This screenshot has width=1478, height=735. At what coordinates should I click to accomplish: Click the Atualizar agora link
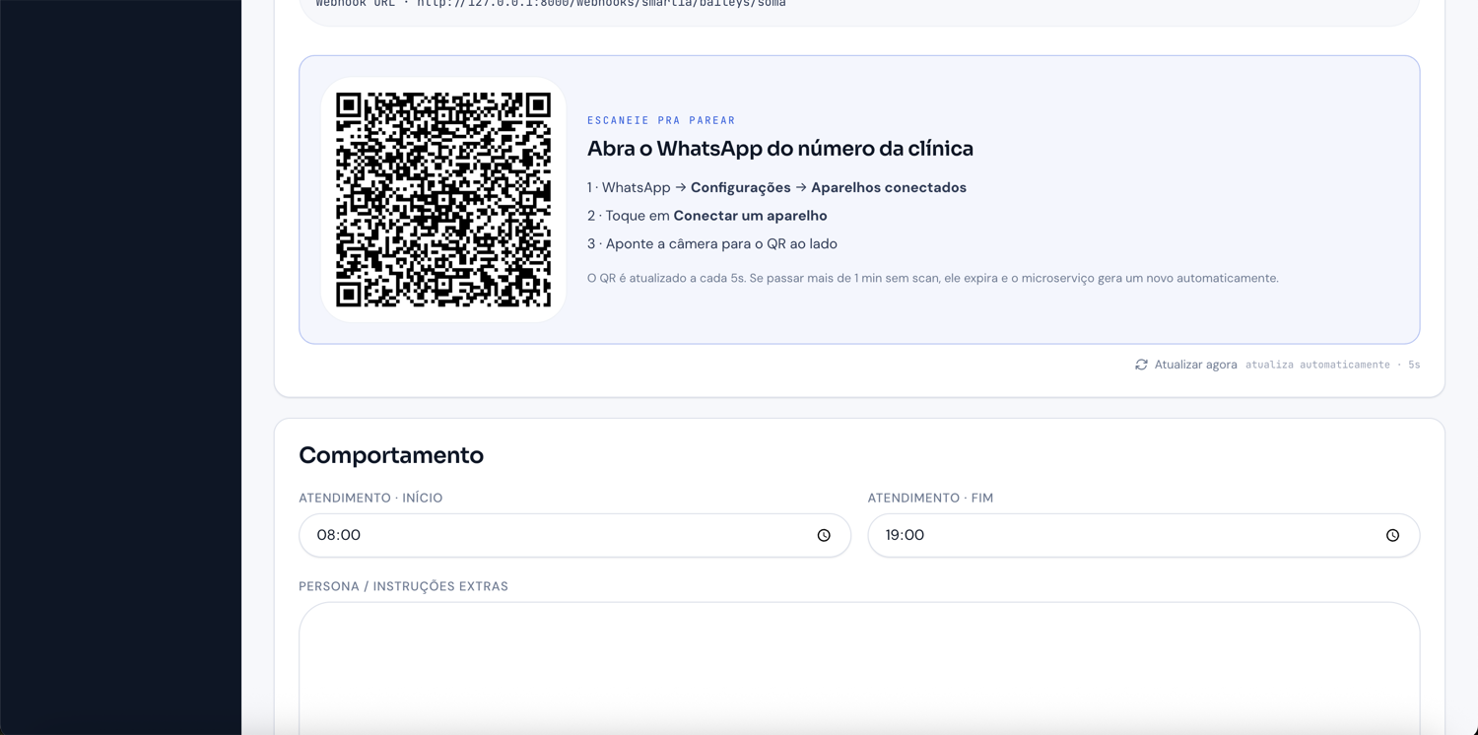[x=1195, y=365]
